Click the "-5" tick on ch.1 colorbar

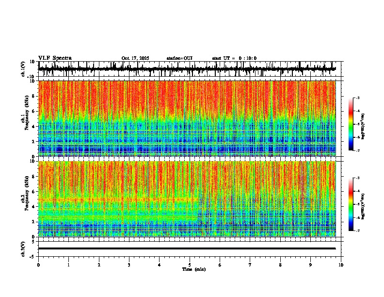[x=357, y=124]
